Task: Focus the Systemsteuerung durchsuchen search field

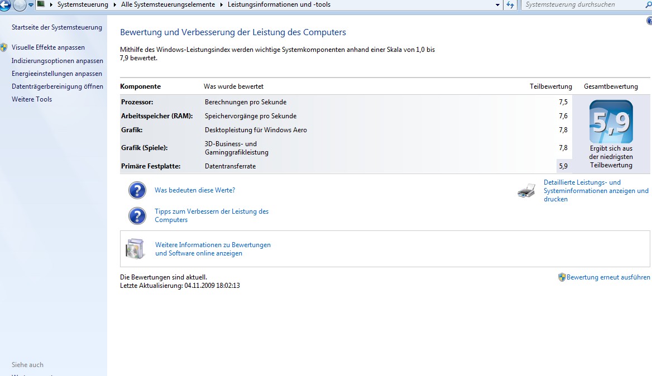Action: [582, 4]
